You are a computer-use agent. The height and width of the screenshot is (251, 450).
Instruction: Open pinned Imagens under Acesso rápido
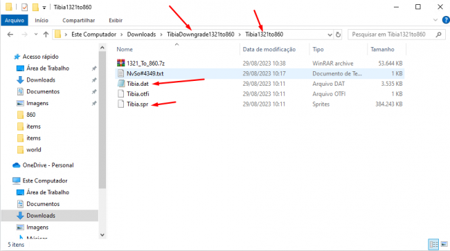click(37, 103)
